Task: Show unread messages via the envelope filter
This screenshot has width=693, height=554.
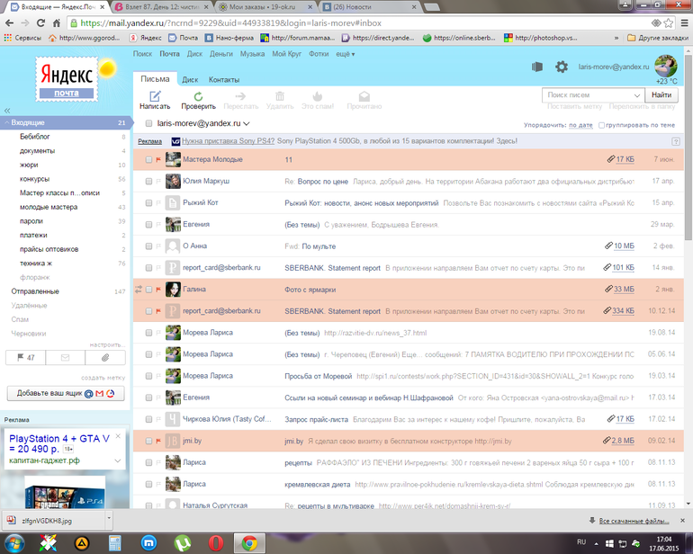Action: [x=66, y=357]
